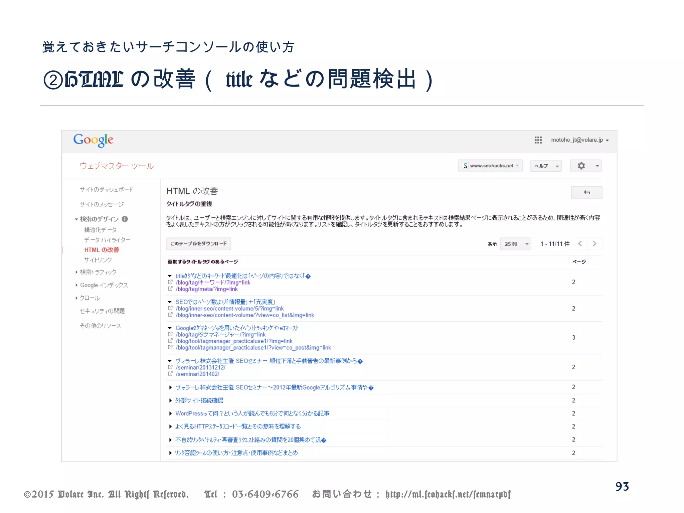Click 外部サイト接続確認 title link
684x513 pixels.
coord(199,400)
